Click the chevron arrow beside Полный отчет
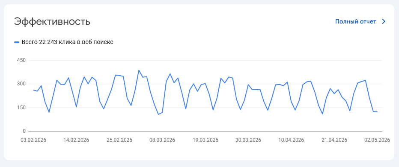Screen dimensions: 399x167 (384, 22)
